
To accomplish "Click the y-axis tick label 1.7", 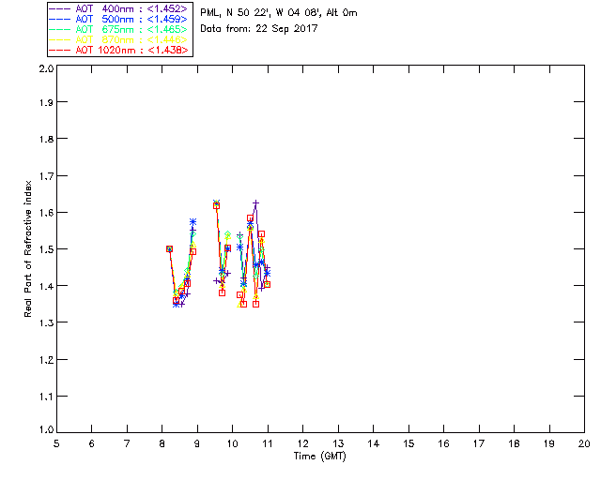I will [46, 176].
